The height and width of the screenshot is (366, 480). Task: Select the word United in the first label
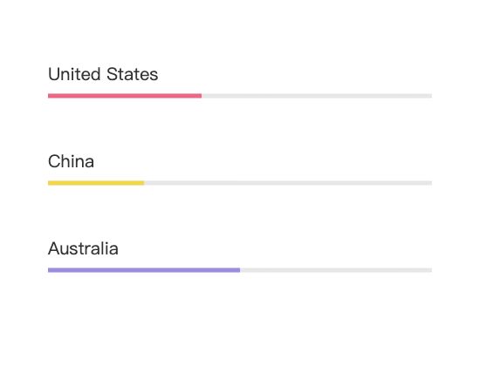[74, 74]
